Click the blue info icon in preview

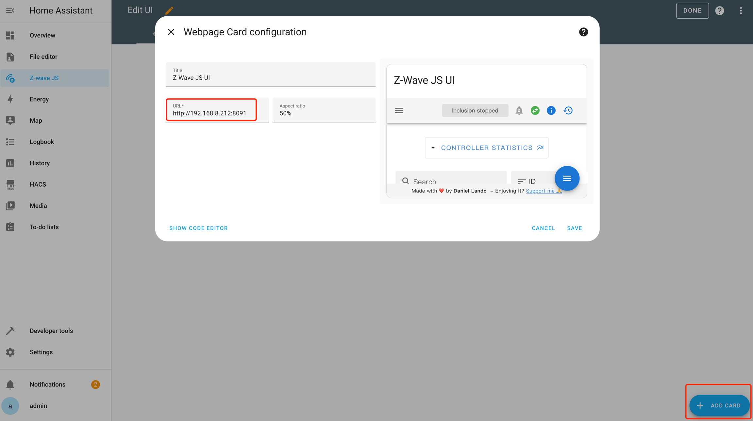point(551,111)
